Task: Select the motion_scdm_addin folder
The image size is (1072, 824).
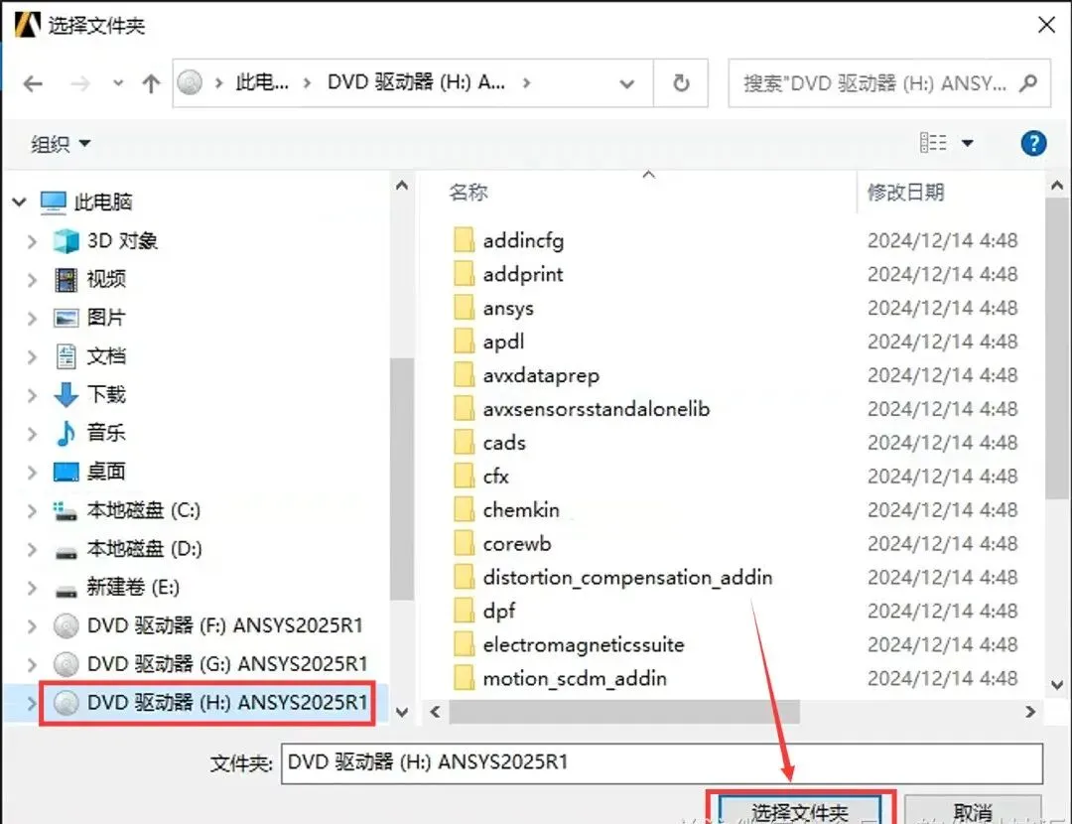Action: coord(575,678)
